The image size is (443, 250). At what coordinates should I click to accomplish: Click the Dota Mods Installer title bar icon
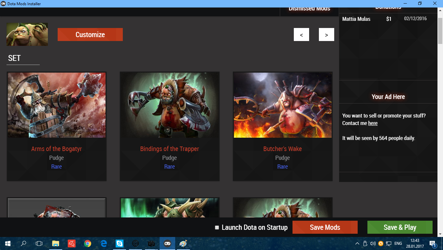point(3,4)
